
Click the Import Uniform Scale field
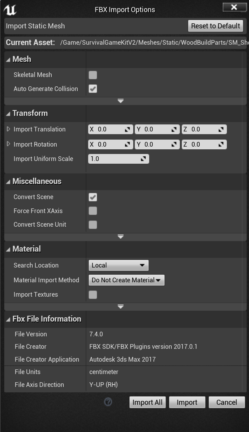tap(115, 159)
